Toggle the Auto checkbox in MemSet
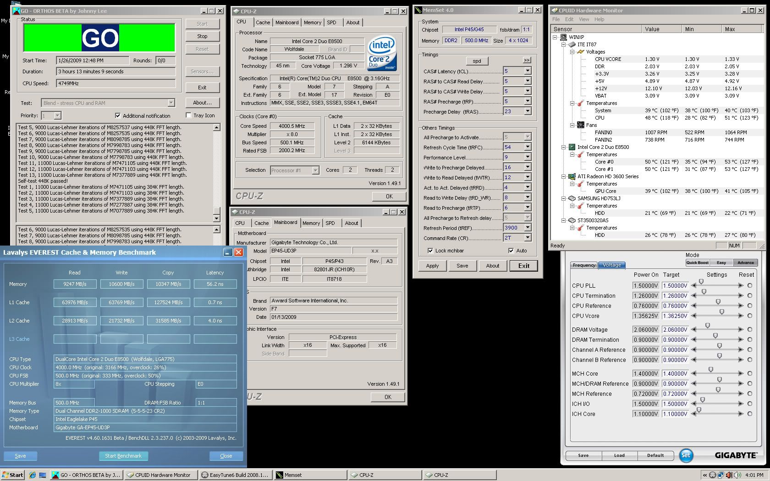The width and height of the screenshot is (770, 481). click(511, 251)
